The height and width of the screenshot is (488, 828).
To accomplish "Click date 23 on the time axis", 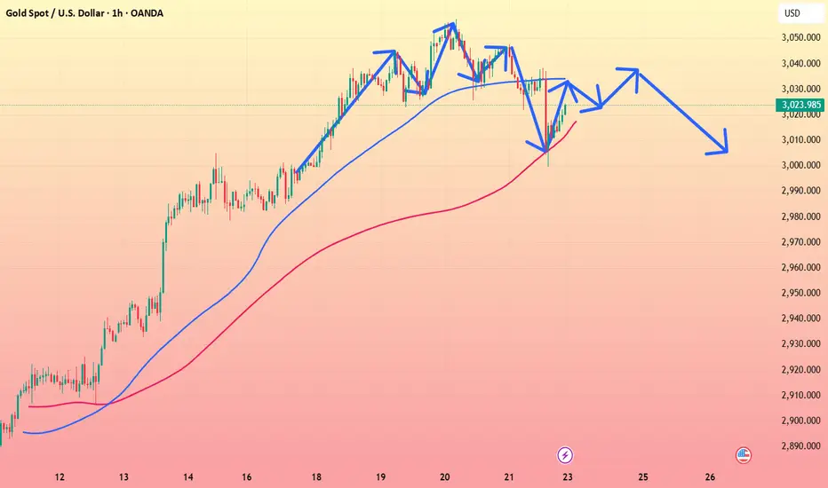I will [568, 477].
